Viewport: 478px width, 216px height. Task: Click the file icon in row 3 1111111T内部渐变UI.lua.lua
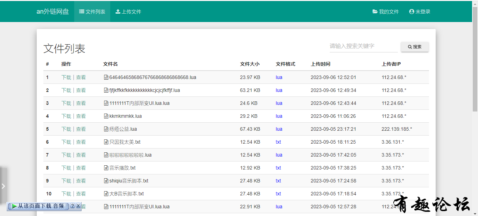coord(106,103)
